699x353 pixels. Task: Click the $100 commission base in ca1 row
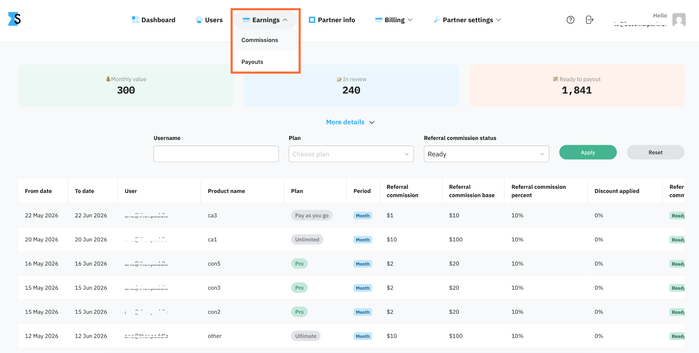pos(456,240)
